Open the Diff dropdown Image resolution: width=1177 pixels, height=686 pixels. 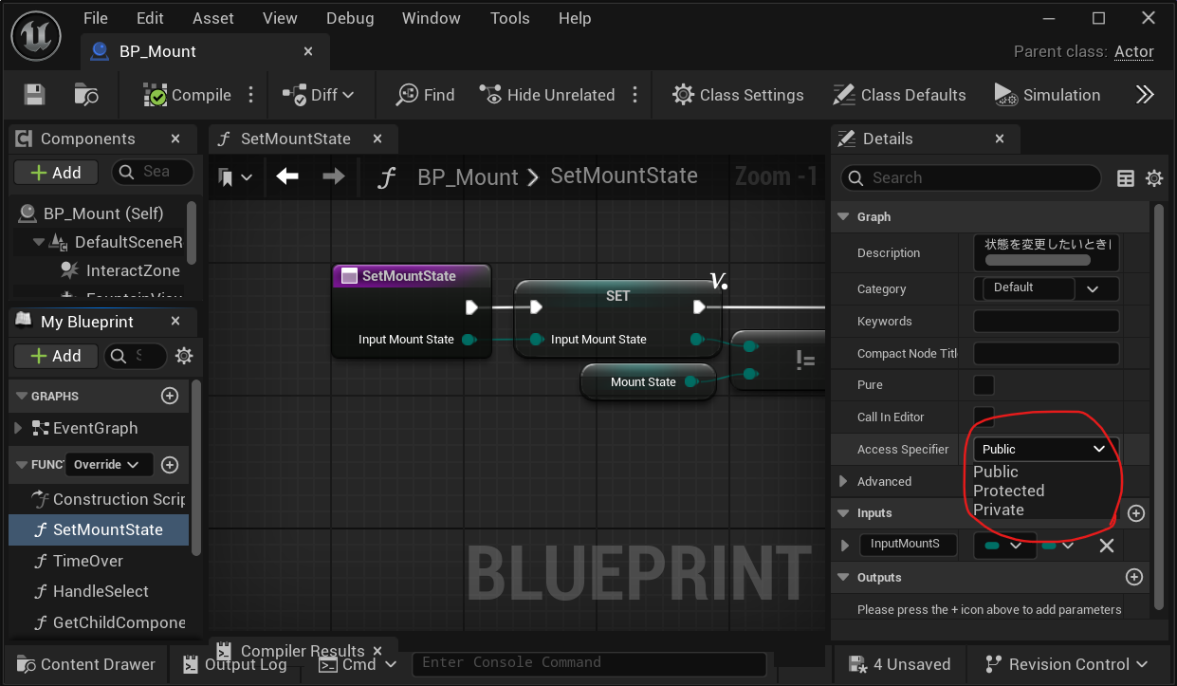(x=319, y=95)
